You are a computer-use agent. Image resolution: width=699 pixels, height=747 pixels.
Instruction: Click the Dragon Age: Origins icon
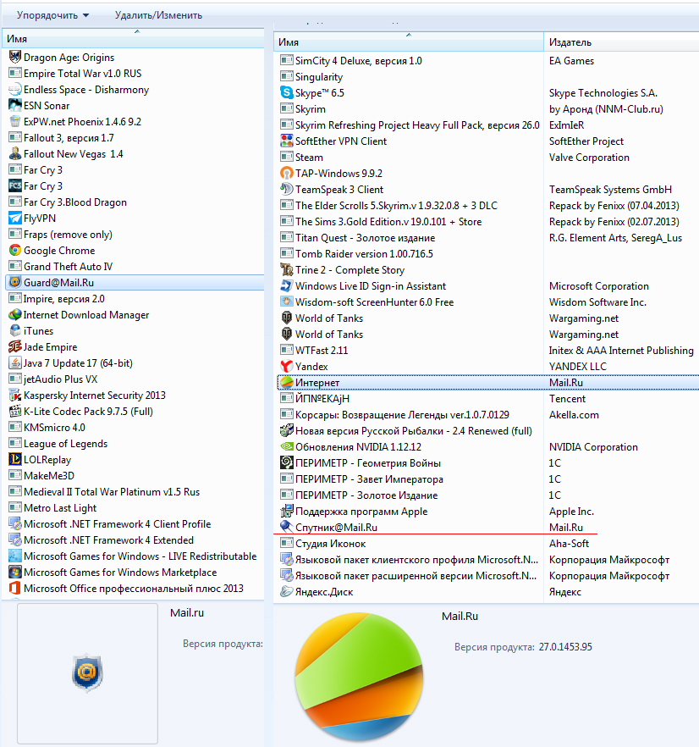(x=15, y=58)
